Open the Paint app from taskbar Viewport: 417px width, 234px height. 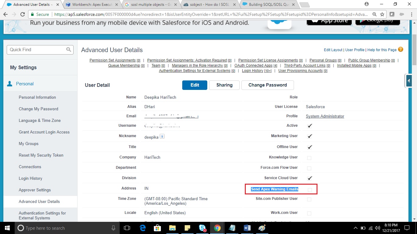262,228
